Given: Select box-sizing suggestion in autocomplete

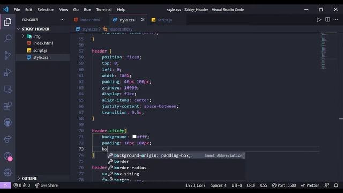Looking at the screenshot, I should [x=176, y=174].
